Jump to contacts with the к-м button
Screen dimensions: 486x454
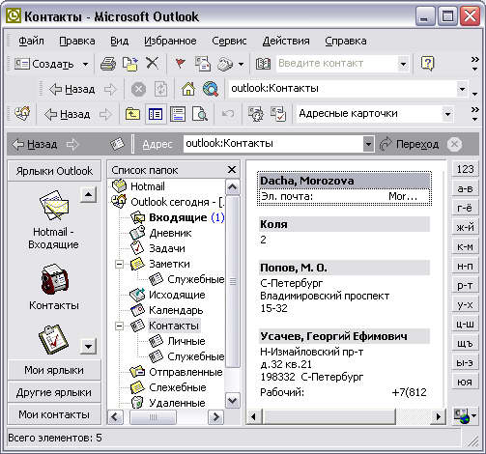[x=465, y=246]
